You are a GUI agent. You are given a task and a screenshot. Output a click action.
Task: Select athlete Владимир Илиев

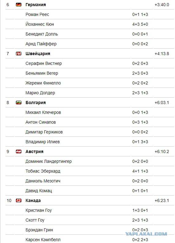point(43,142)
